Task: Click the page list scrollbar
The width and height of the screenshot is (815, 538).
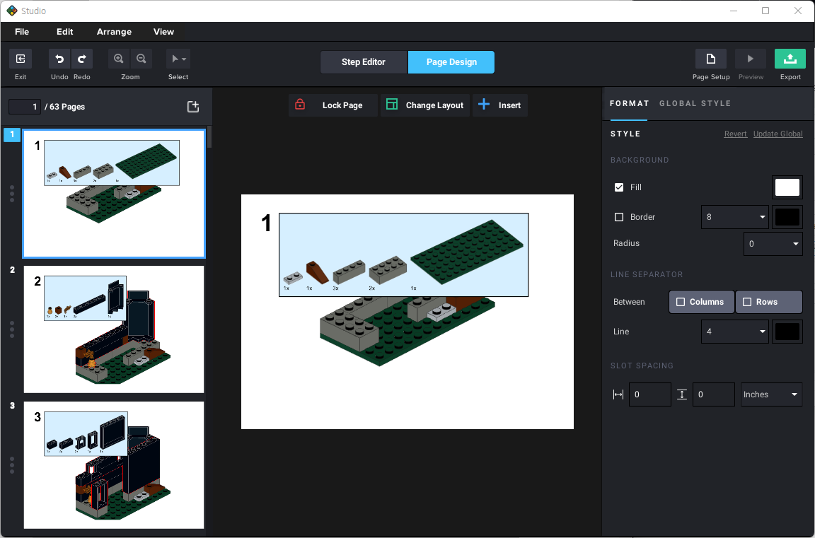Action: pyautogui.click(x=209, y=137)
